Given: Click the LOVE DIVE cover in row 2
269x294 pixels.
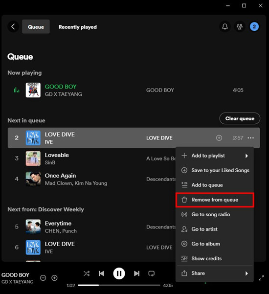Looking at the screenshot, I should (x=33, y=138).
